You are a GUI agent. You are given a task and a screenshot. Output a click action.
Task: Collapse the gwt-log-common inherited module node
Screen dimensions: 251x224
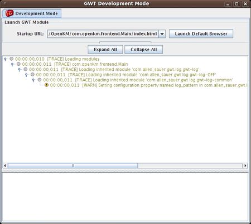(33, 80)
